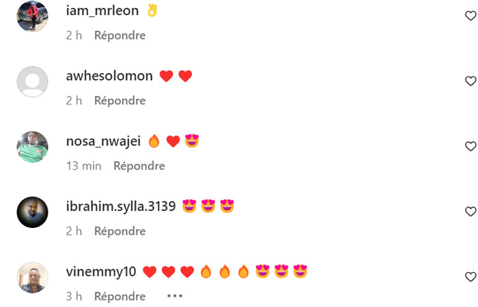478x307 pixels.
Task: Like ibrahim.sylla.3139's comment
Action: click(470, 211)
